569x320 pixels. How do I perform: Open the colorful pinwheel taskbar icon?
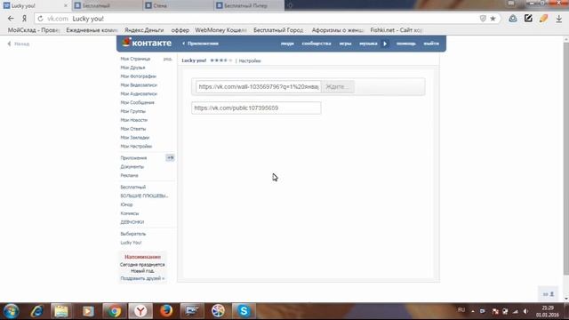(x=218, y=311)
